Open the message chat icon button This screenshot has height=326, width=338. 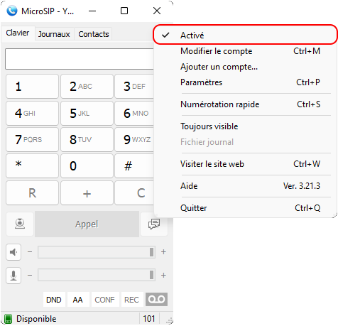(154, 224)
